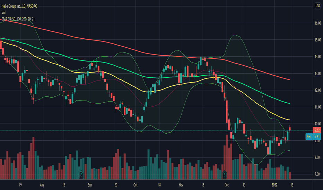Click the red 9.62 last price label
323x190 pixels.
(317, 130)
